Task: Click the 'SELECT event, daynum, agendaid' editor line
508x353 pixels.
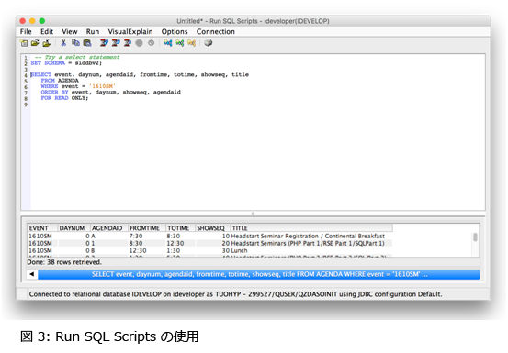Action: point(140,74)
